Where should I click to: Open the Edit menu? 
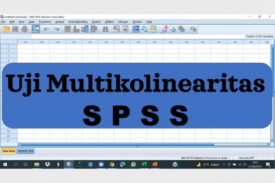point(12,22)
